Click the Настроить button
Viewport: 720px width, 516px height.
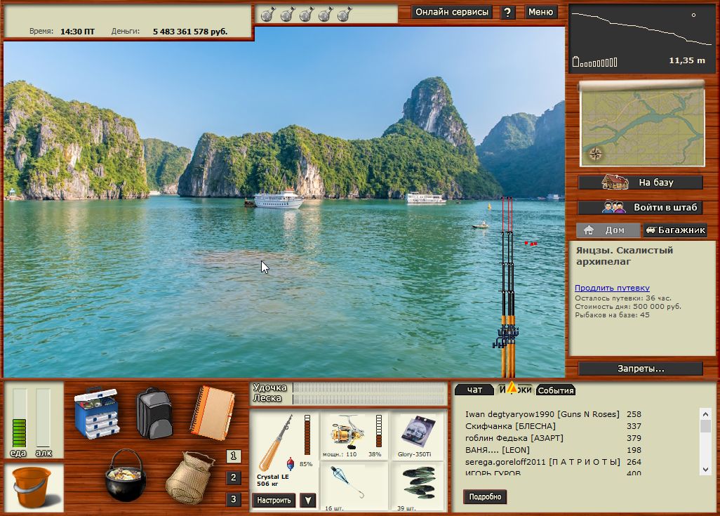tap(274, 501)
